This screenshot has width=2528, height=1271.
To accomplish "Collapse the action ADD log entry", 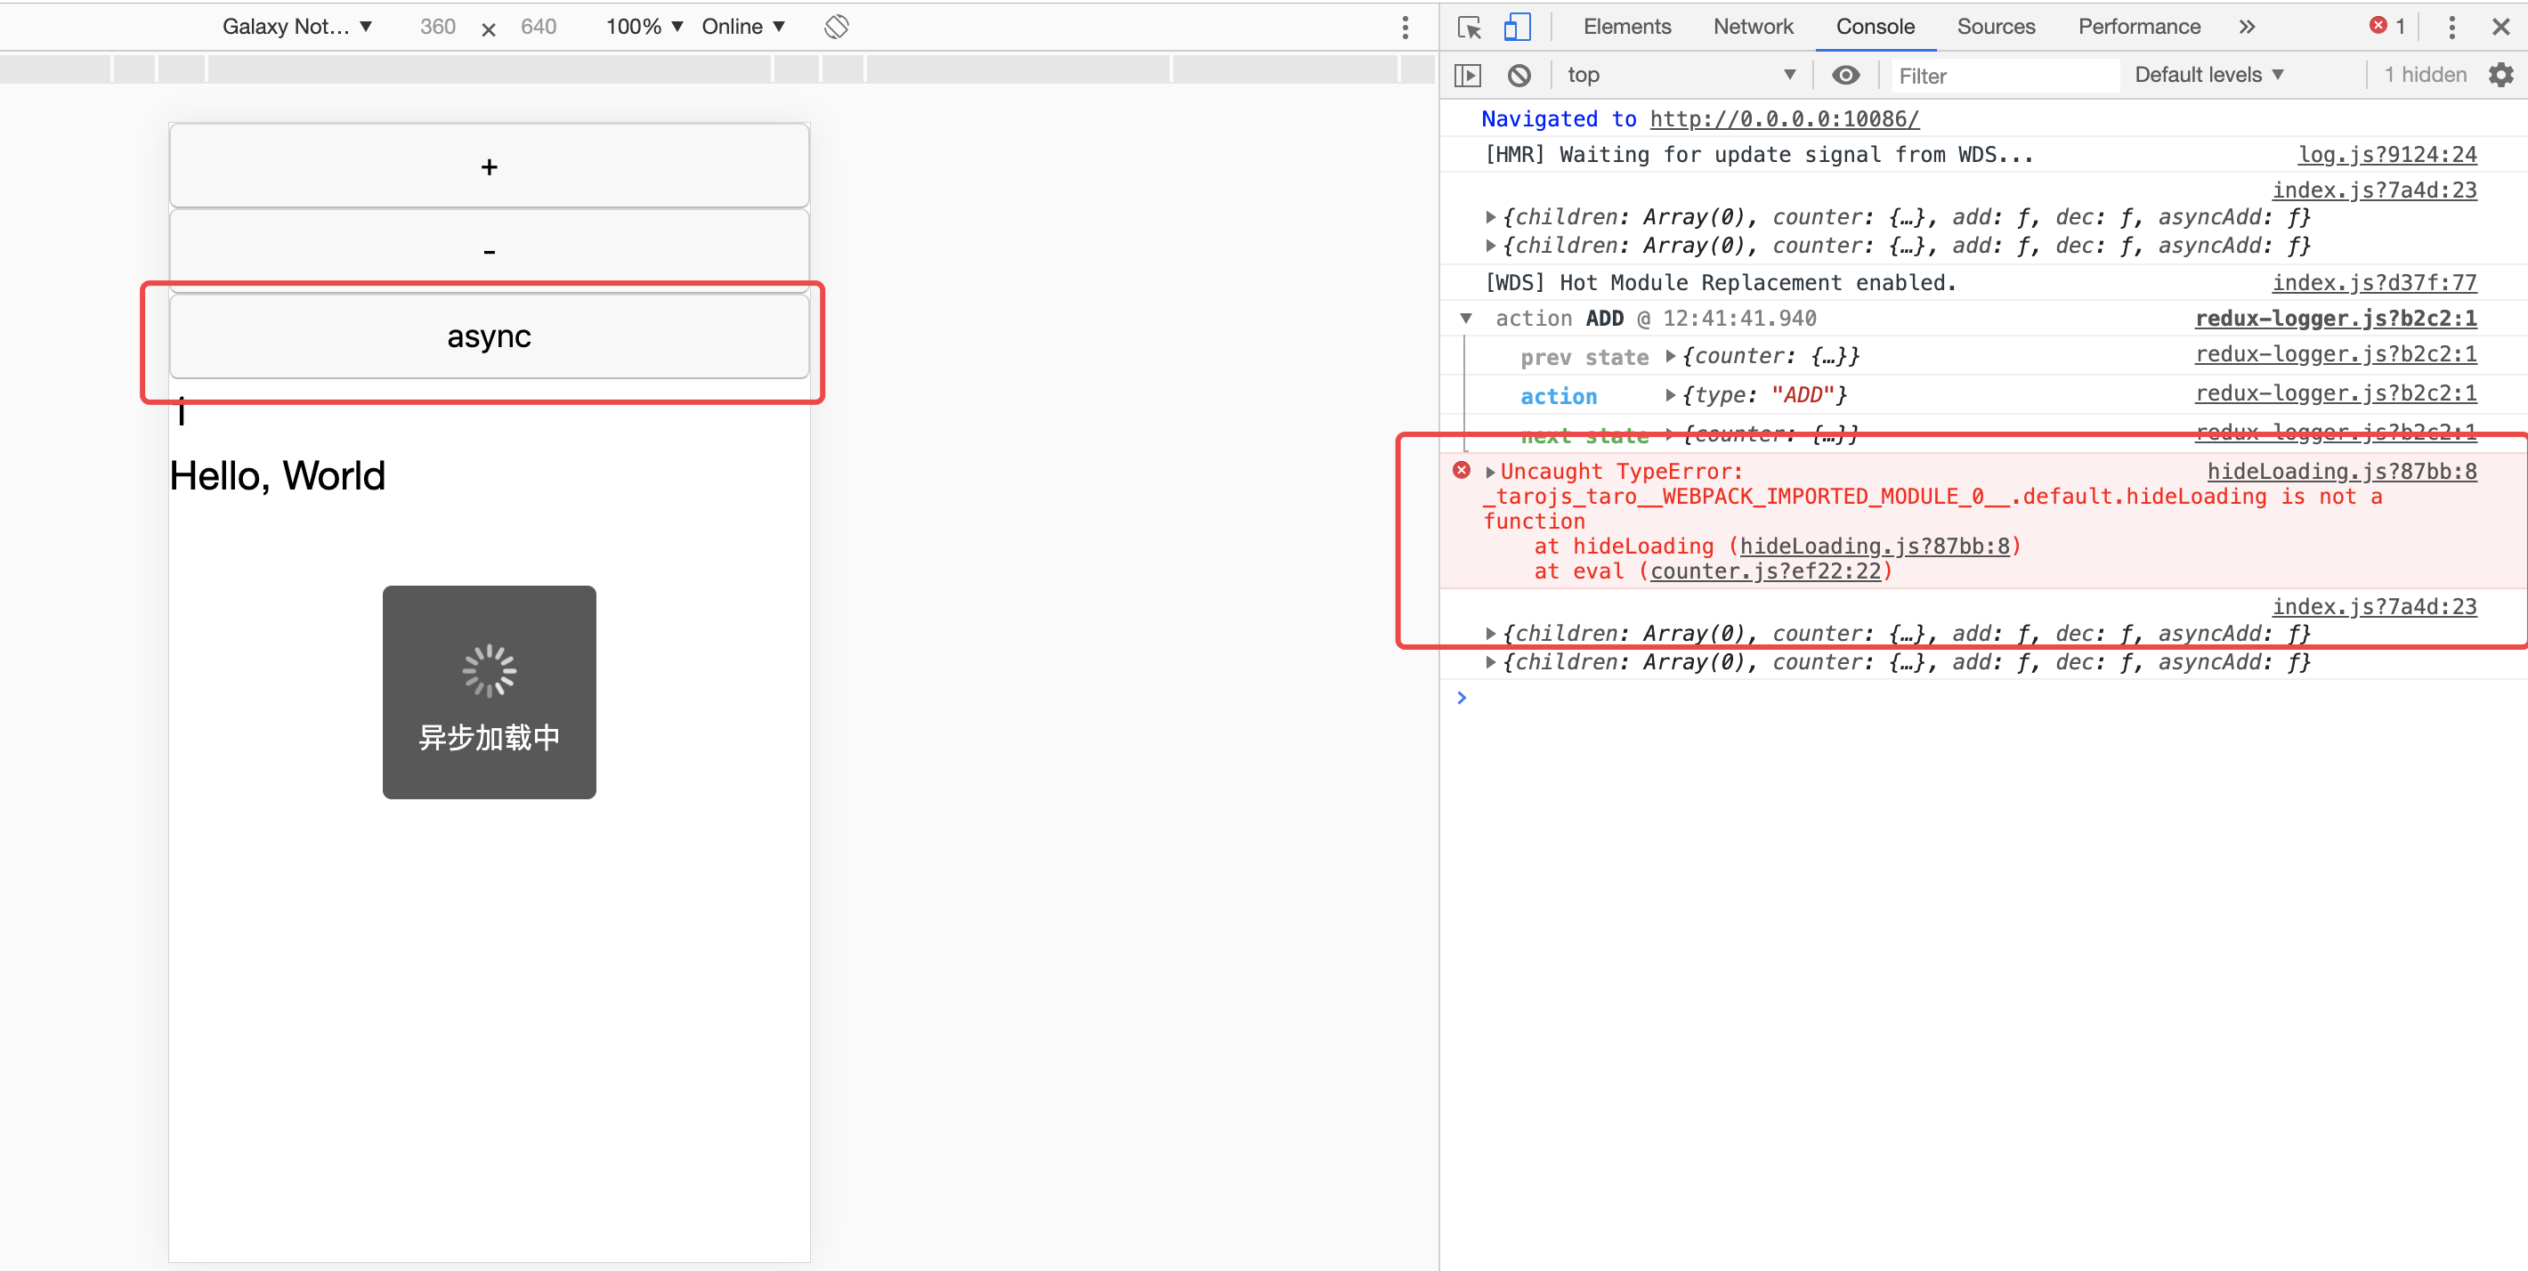I will point(1466,318).
